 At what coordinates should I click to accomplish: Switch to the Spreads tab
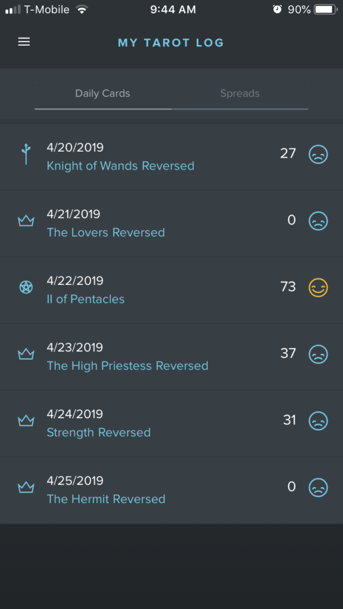coord(239,93)
